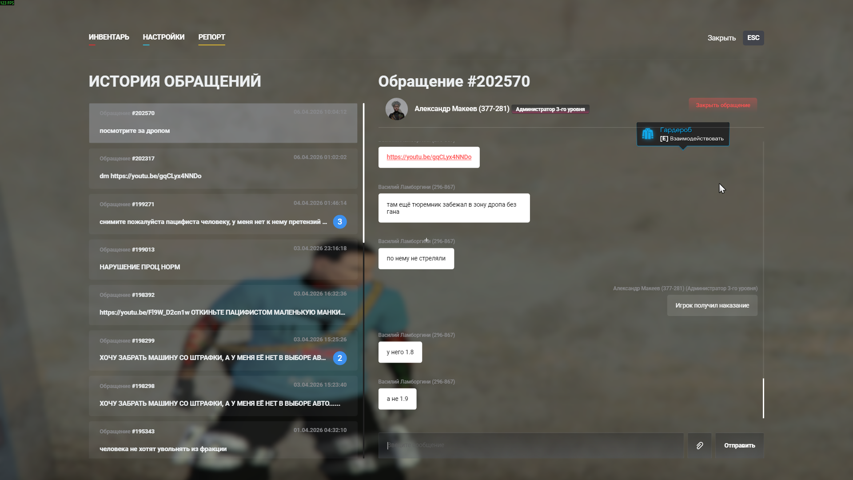Focus the message input field
This screenshot has height=480, width=853.
(531, 445)
